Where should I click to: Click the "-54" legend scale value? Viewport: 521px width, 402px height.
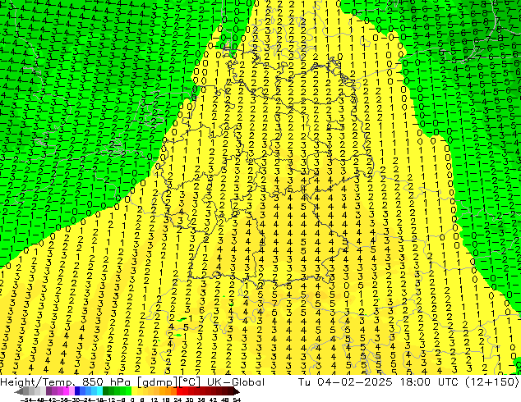point(26,400)
